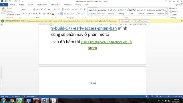Switch to the PAGE LAYOUT tab

click(42, 5)
